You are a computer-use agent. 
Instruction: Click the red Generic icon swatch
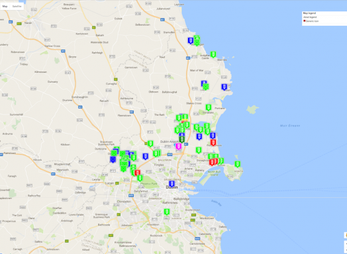click(x=305, y=21)
